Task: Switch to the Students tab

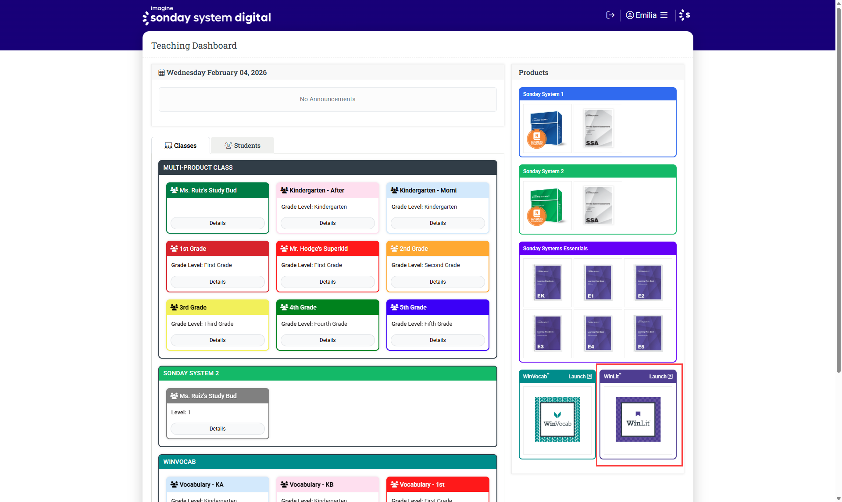Action: [x=243, y=146]
